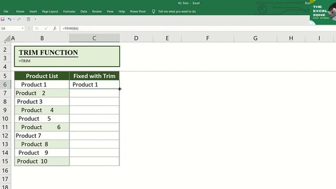This screenshot has width=336, height=189.
Task: Select column C header
Action: (x=94, y=38)
